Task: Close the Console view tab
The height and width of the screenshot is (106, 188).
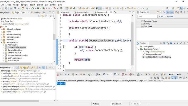Action: [111, 74]
